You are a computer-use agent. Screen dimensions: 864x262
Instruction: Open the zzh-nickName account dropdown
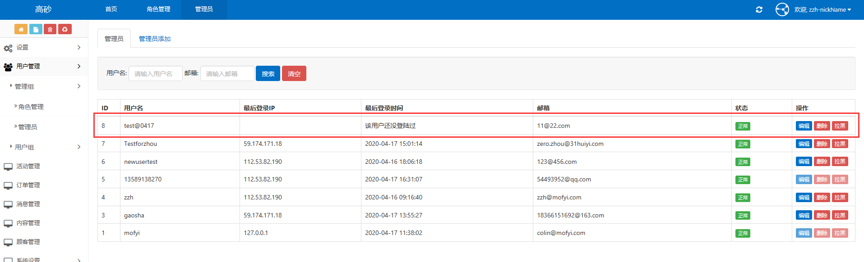coord(822,9)
